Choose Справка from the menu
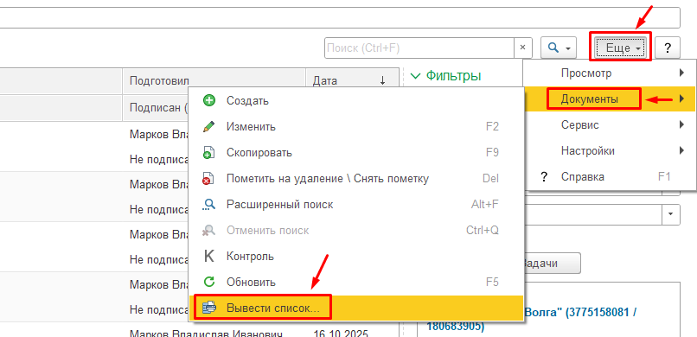697x337 pixels. tap(610, 177)
